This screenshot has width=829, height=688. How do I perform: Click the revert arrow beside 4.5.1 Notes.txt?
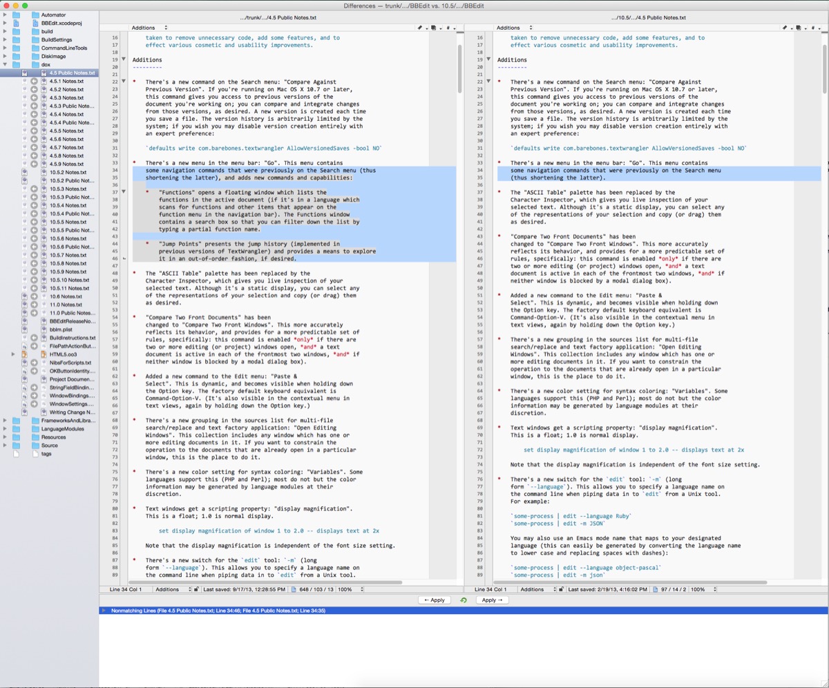pos(35,81)
